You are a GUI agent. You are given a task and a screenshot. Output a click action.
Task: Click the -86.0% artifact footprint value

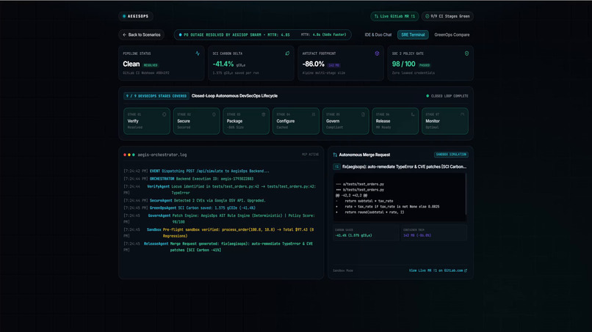coord(314,64)
